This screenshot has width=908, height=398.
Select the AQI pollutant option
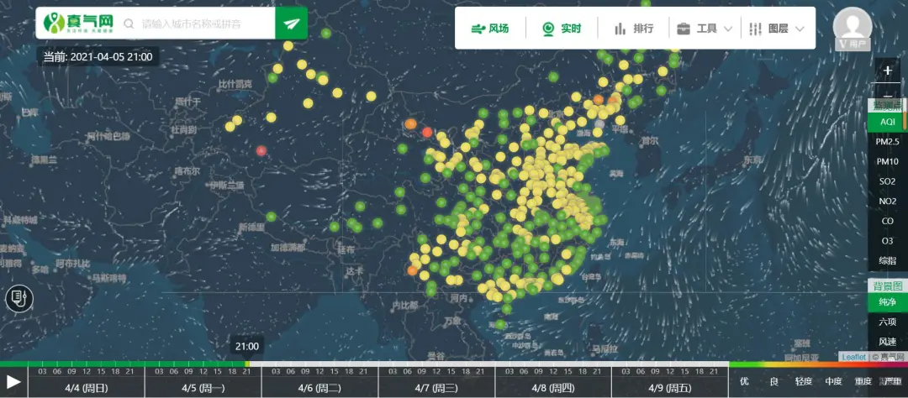[x=888, y=122]
